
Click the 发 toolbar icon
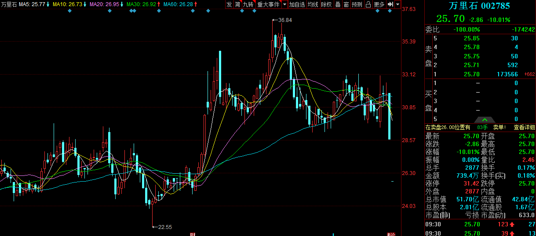pos(229,4)
